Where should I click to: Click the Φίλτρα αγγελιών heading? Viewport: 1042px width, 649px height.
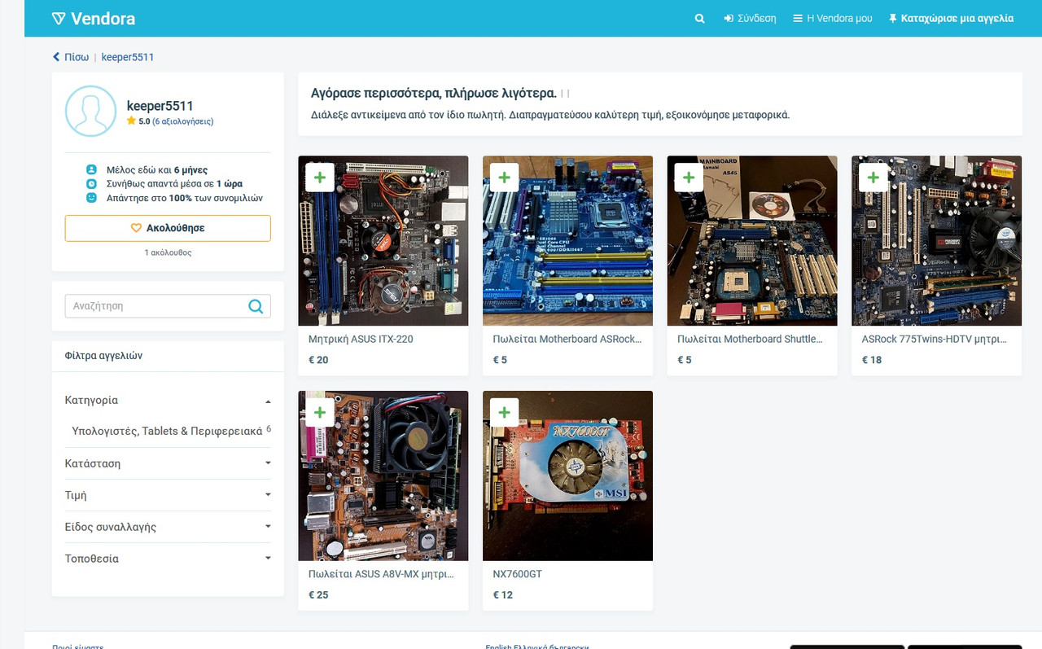coord(103,356)
